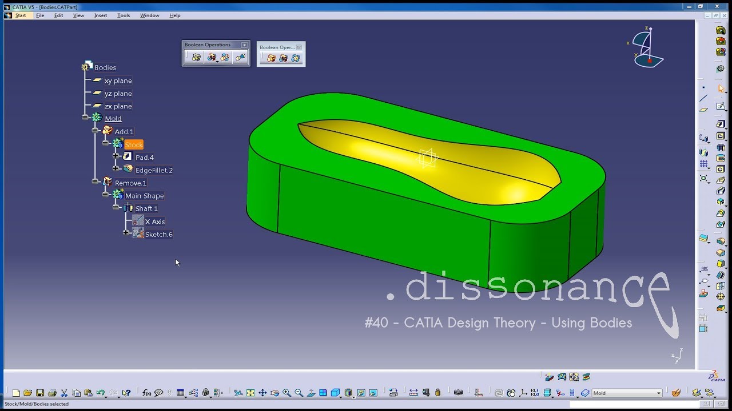Open the Start menu
This screenshot has height=411, width=732.
[x=21, y=15]
